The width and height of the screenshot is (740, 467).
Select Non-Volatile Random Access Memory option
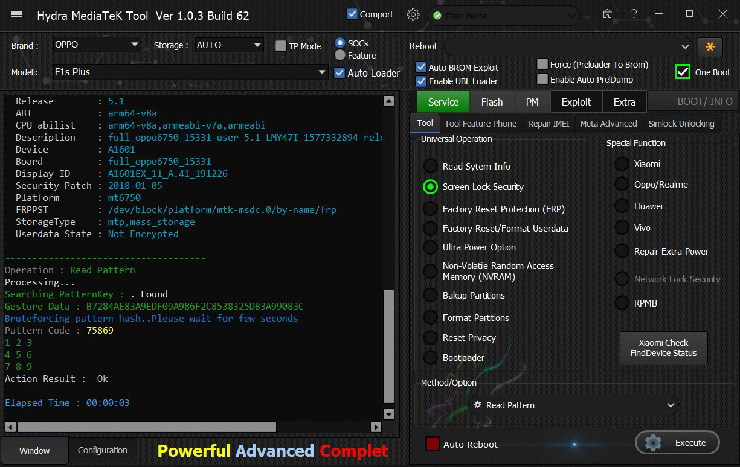(430, 271)
